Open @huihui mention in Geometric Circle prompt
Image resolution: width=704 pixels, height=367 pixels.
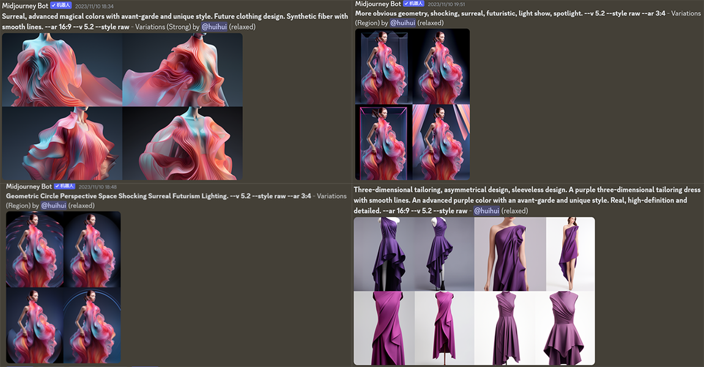54,206
